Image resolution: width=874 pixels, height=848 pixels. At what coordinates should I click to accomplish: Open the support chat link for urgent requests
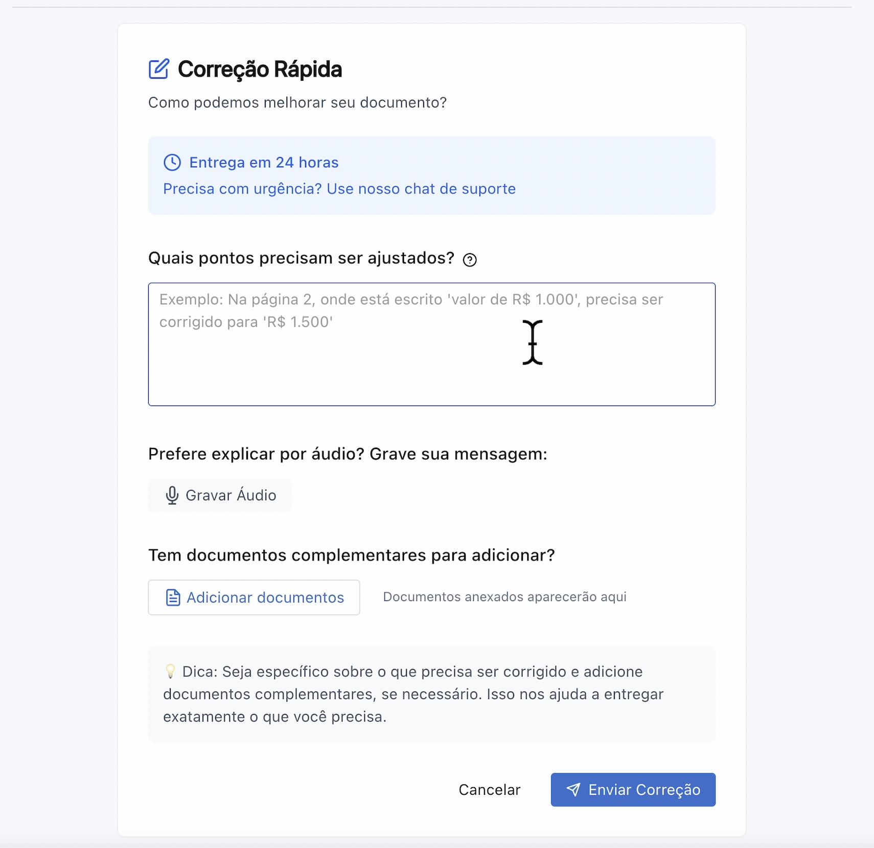tap(339, 189)
